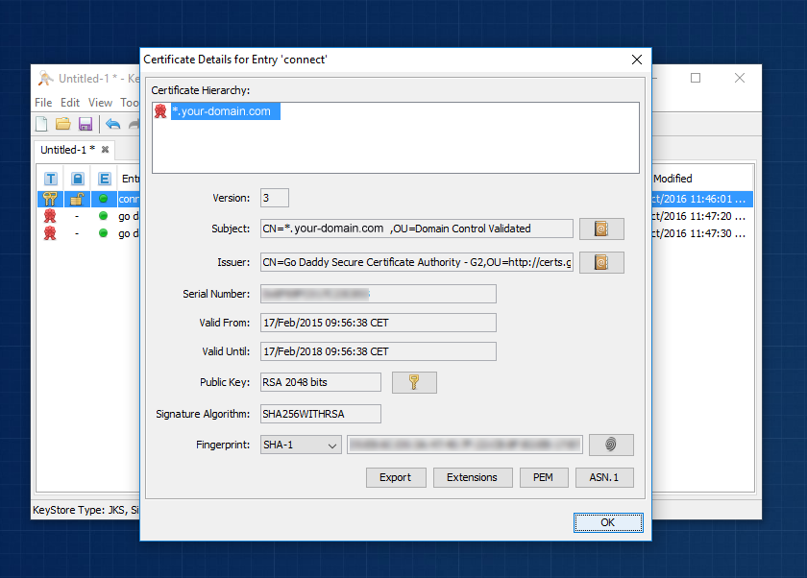Open the File menu
807x578 pixels.
[41, 102]
